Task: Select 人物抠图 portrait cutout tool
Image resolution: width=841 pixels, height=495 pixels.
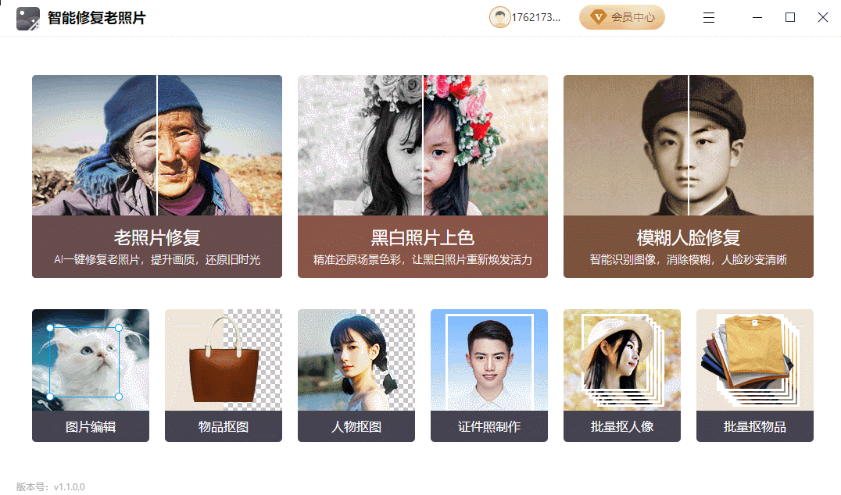Action: [x=356, y=375]
